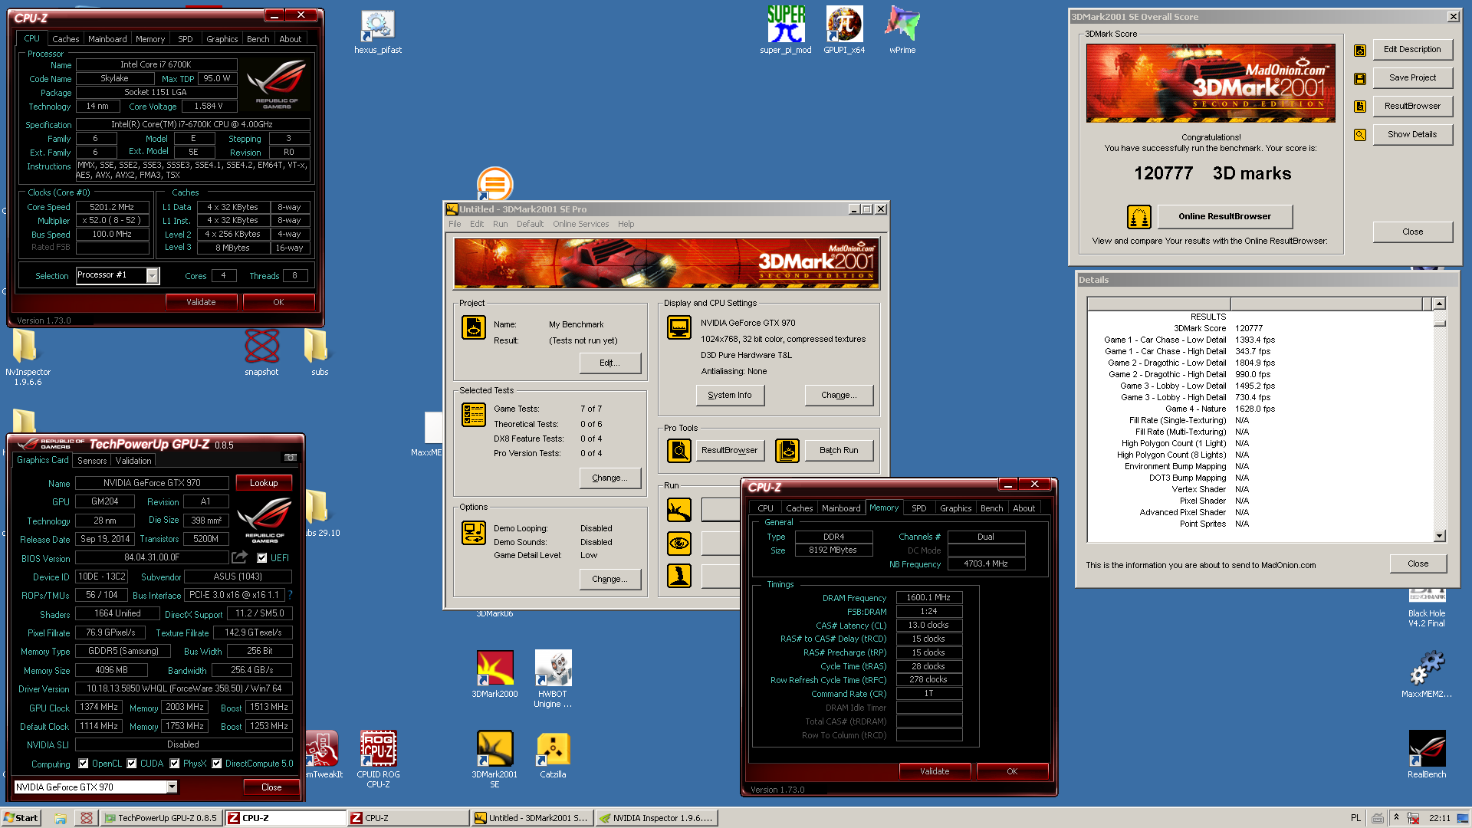Click Change button in Display and CPU Settings
This screenshot has height=828, width=1472.
click(x=839, y=396)
